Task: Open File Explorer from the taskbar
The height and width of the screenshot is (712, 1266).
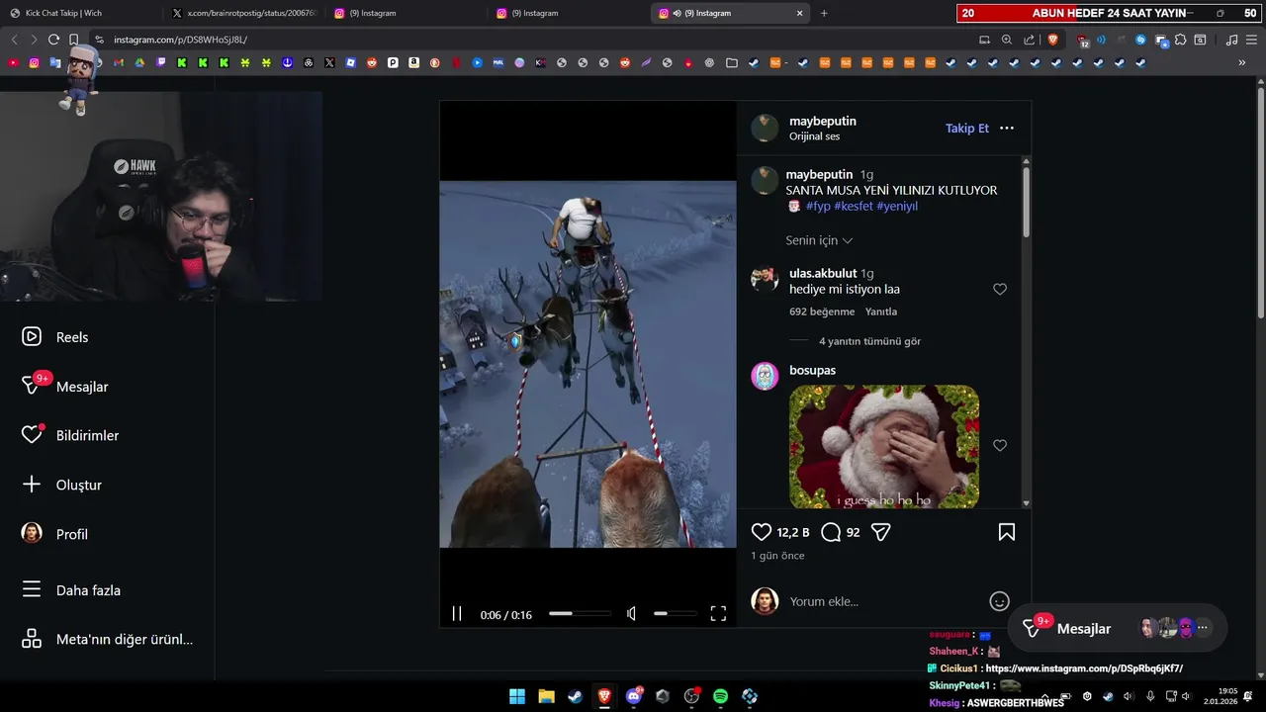Action: coord(546,696)
